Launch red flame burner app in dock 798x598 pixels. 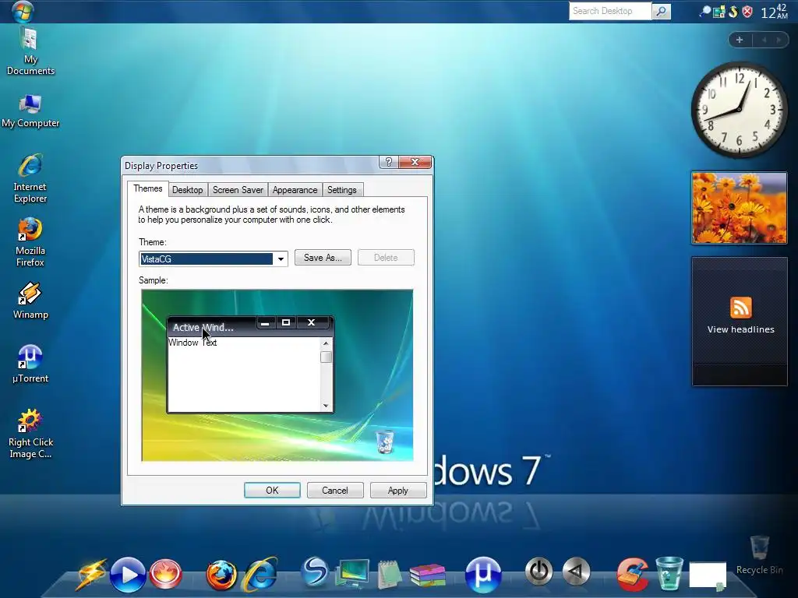(x=165, y=575)
